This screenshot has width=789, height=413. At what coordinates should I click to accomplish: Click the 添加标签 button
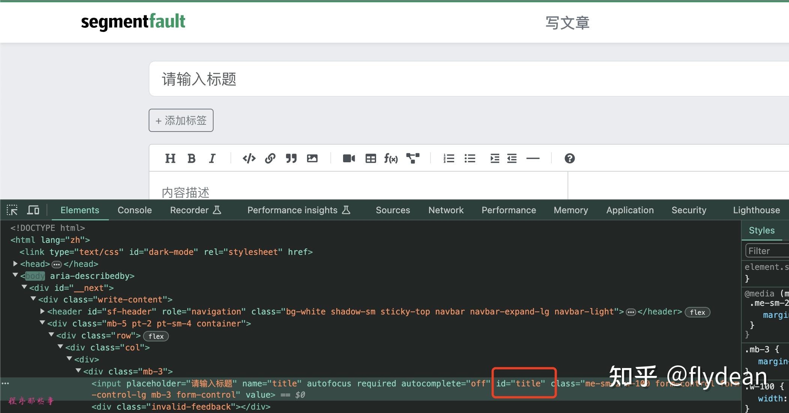click(181, 120)
